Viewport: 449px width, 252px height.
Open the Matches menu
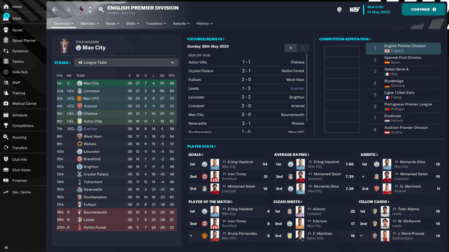tap(90, 24)
